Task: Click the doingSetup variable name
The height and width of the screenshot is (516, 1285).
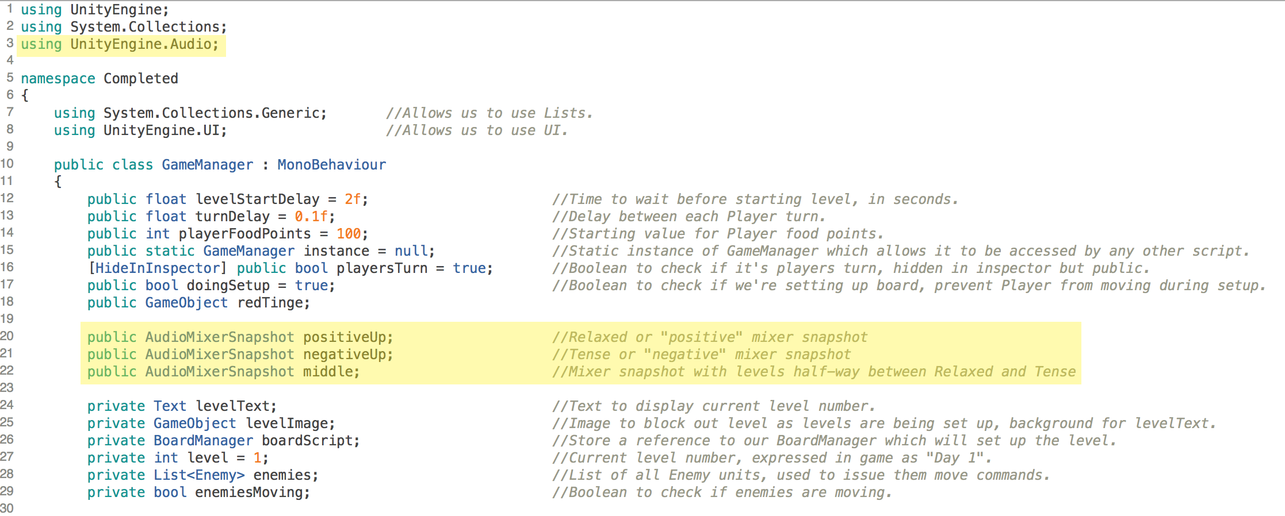Action: coord(228,286)
